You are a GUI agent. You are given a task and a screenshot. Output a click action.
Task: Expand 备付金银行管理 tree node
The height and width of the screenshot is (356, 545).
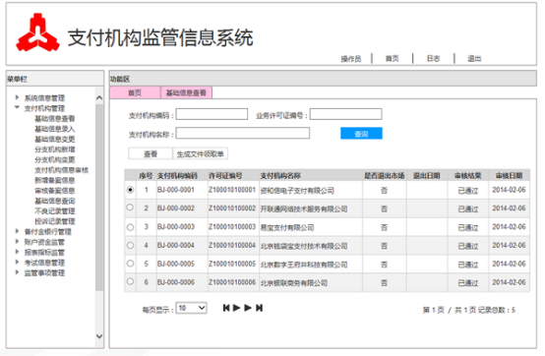click(17, 231)
